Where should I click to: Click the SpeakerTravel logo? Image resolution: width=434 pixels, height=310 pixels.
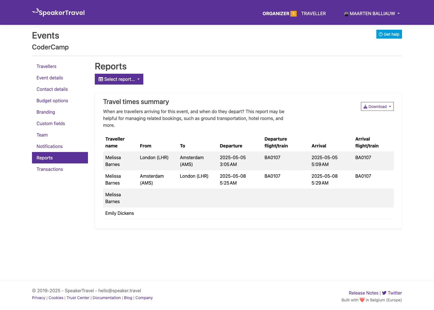(59, 13)
